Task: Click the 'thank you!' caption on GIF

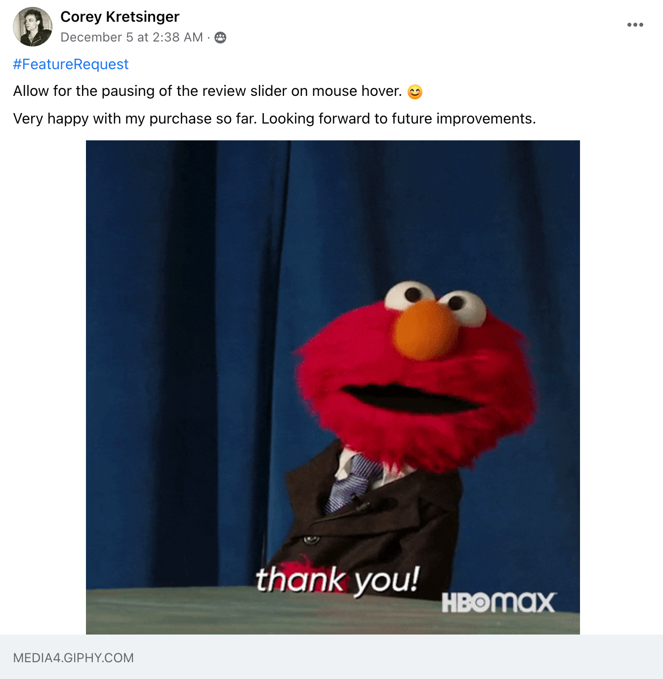Action: point(337,580)
